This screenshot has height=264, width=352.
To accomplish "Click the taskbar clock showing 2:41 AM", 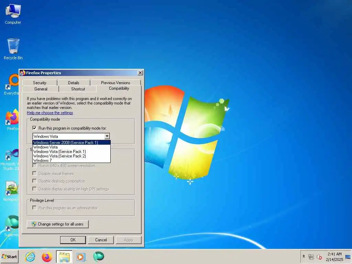I will pos(334,256).
